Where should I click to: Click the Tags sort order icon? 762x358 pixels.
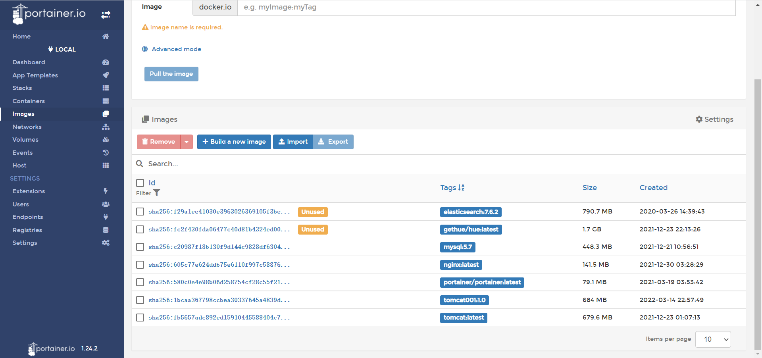pyautogui.click(x=461, y=188)
